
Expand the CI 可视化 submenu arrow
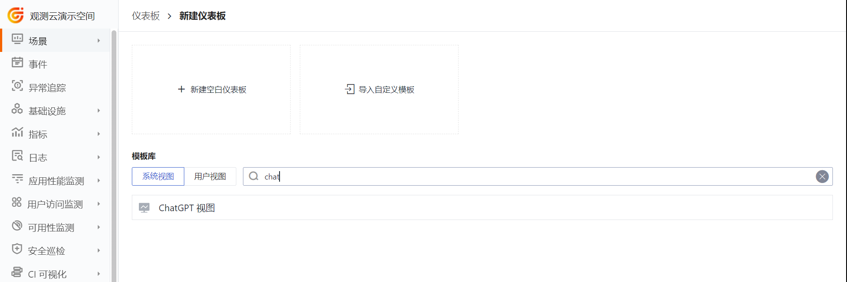tap(99, 274)
